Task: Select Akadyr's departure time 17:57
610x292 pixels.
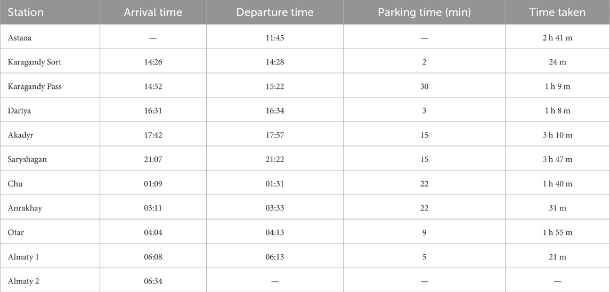Action: [x=275, y=135]
